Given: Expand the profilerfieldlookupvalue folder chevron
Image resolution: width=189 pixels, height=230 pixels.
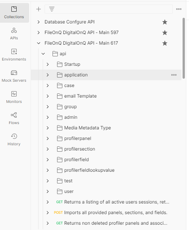Looking at the screenshot, I should click(48, 170).
